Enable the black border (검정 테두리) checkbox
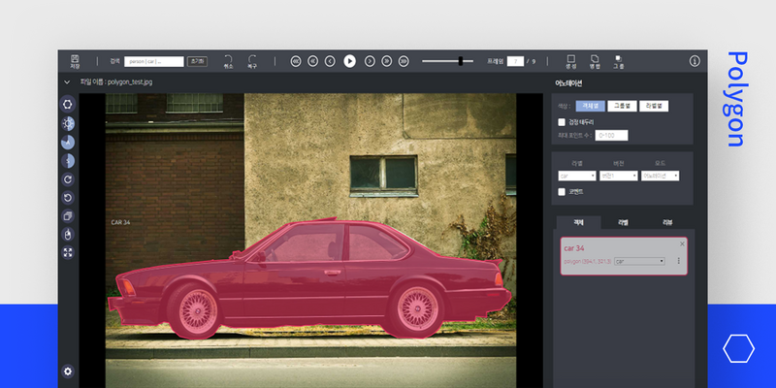 [x=562, y=122]
